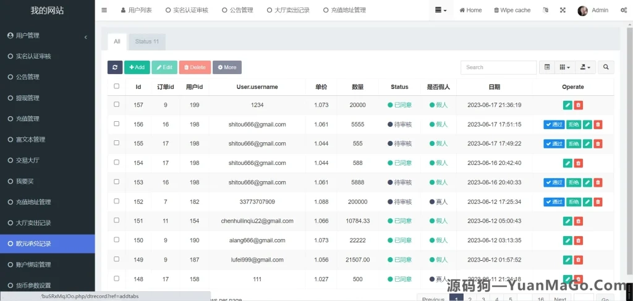Open the fullscreen toggle icon
The height and width of the screenshot is (301, 633).
[563, 10]
